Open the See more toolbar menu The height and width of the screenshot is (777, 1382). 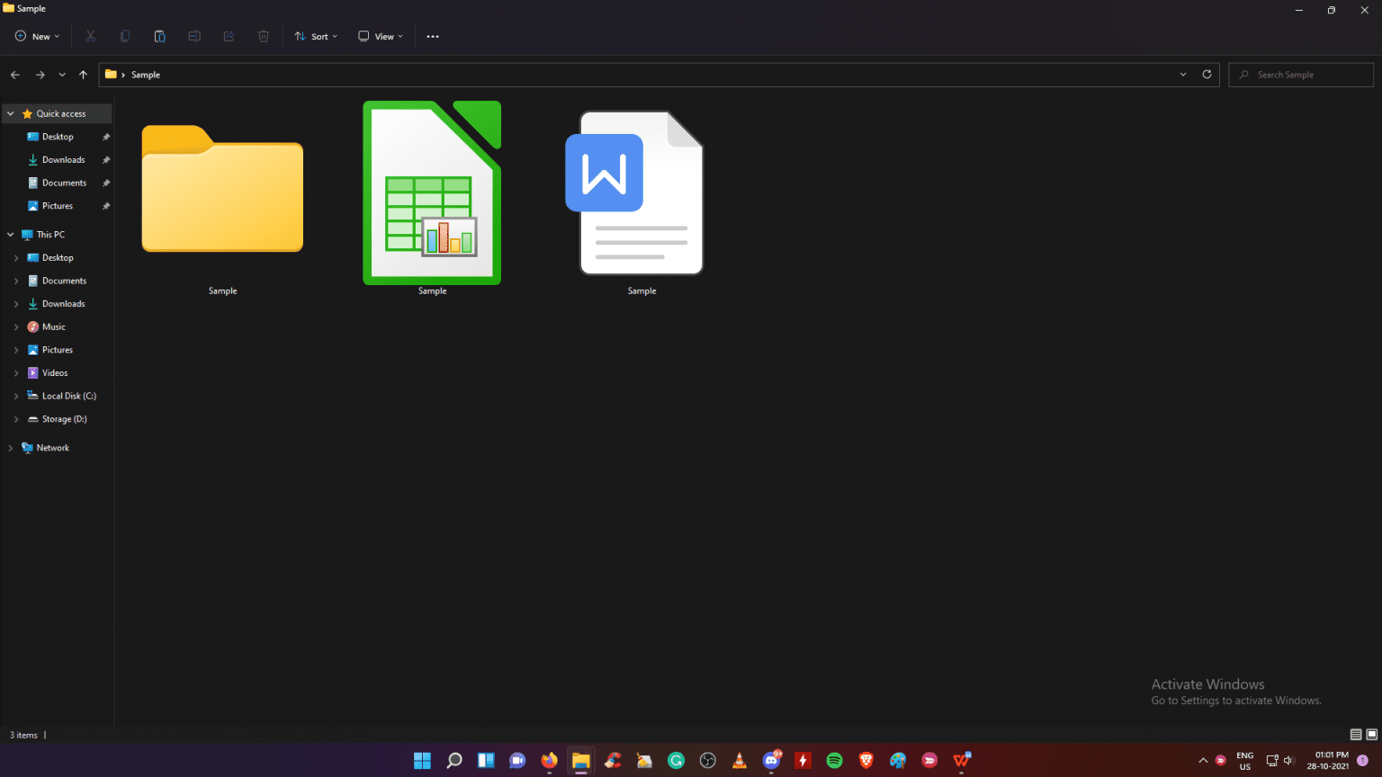(x=433, y=36)
